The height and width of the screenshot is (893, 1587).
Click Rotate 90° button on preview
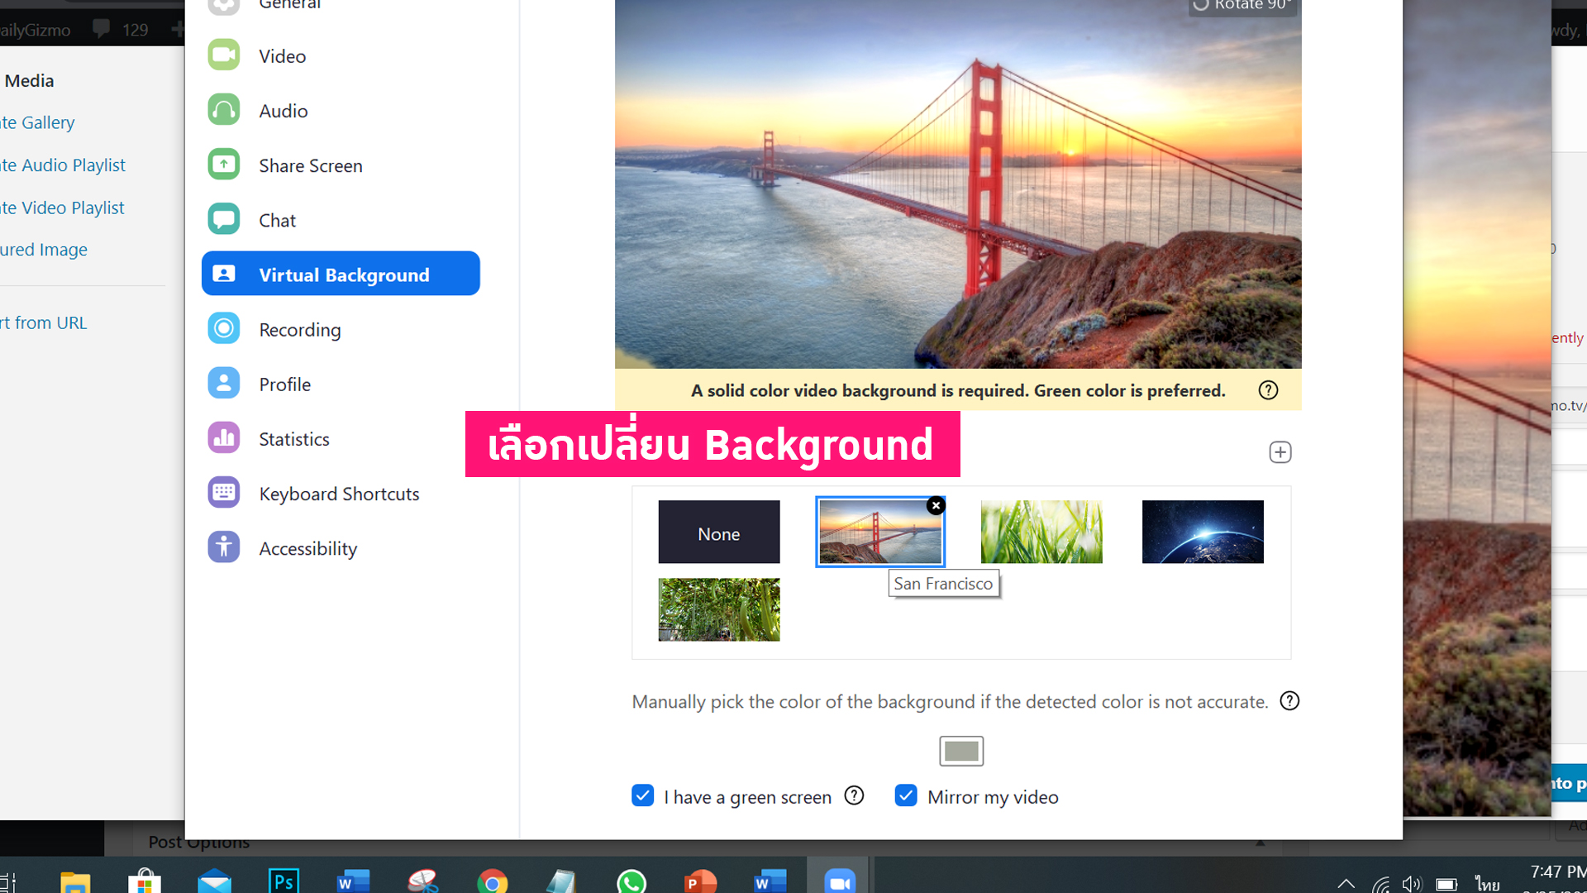(1242, 6)
